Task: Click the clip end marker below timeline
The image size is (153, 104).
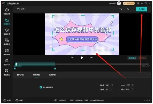Action: [55, 68]
